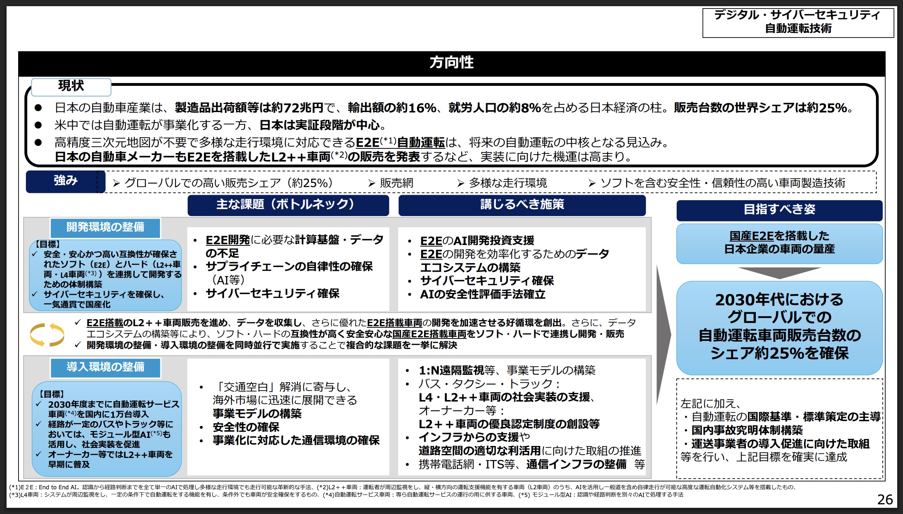Click the yellow circular arrows icon
903x514 pixels.
[x=47, y=335]
